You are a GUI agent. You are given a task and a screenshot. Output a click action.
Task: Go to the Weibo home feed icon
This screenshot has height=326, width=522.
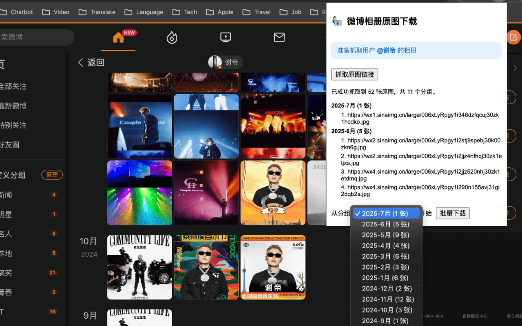tap(118, 37)
